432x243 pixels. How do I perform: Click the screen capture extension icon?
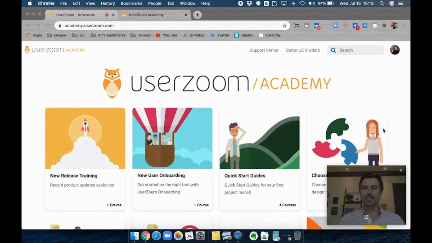coord(297,26)
